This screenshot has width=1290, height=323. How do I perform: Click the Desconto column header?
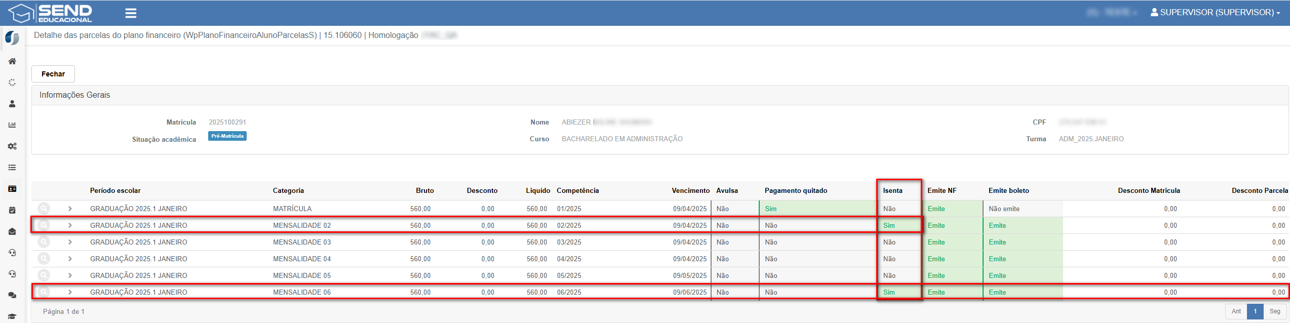pos(482,191)
